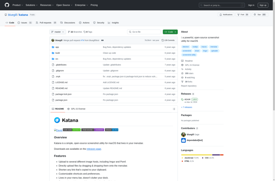Click the code style standard badge
The height and width of the screenshot is (181, 275).
tap(72, 130)
